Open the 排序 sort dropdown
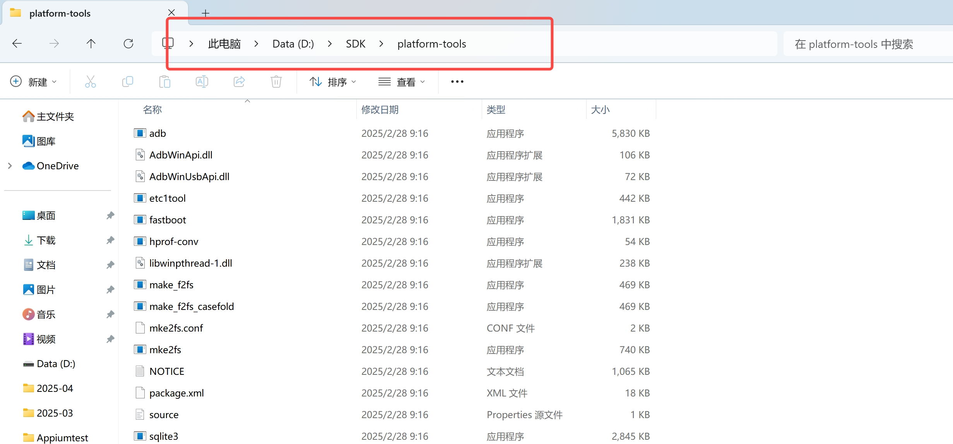 point(333,82)
